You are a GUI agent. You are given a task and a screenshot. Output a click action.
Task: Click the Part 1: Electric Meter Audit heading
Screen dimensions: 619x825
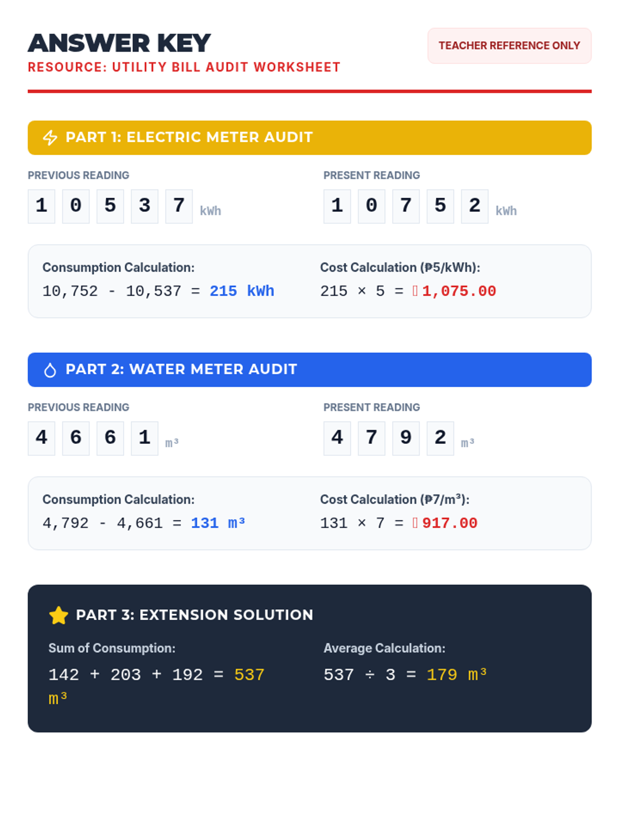point(189,137)
